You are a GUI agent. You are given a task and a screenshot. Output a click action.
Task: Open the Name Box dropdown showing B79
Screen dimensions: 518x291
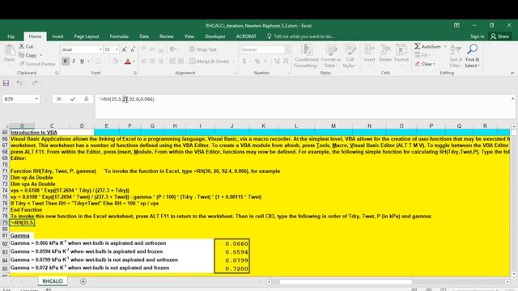point(36,99)
